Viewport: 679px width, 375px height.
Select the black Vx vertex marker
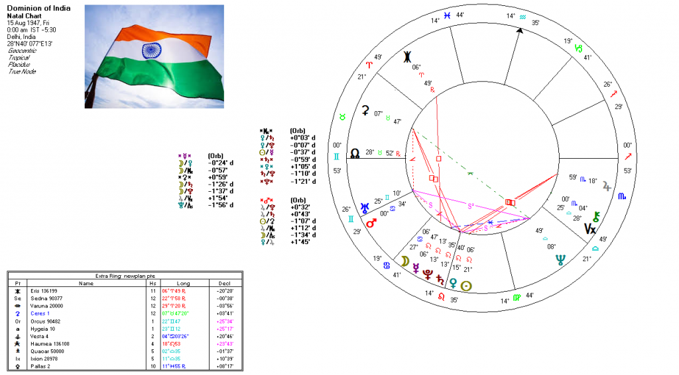coord(589,229)
